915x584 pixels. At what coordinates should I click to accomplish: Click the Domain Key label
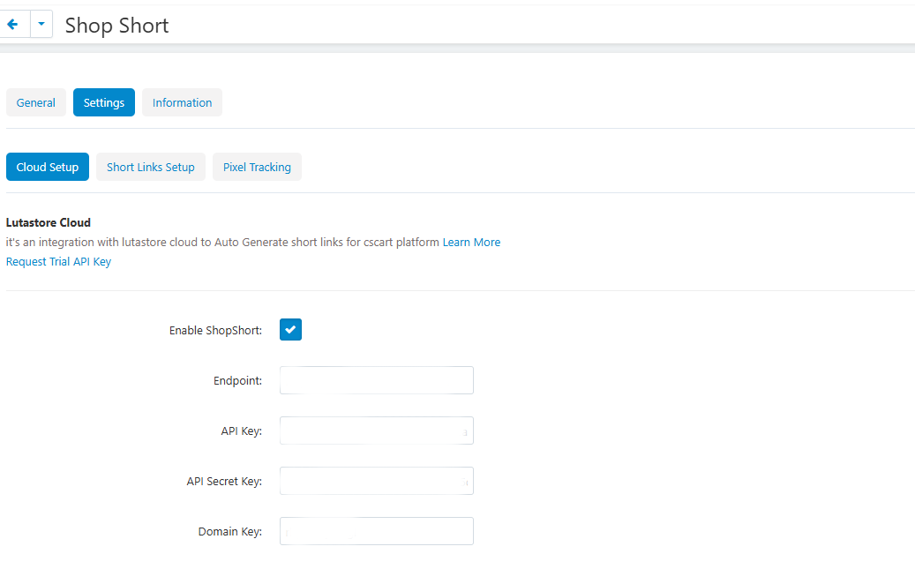click(x=230, y=531)
